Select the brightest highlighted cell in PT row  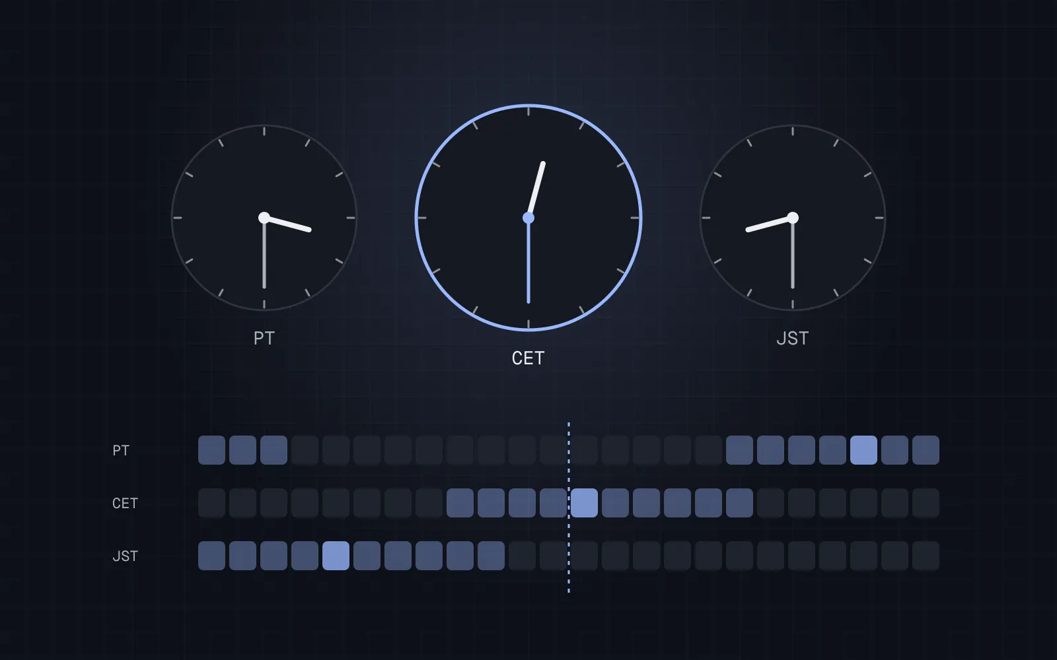(x=863, y=450)
